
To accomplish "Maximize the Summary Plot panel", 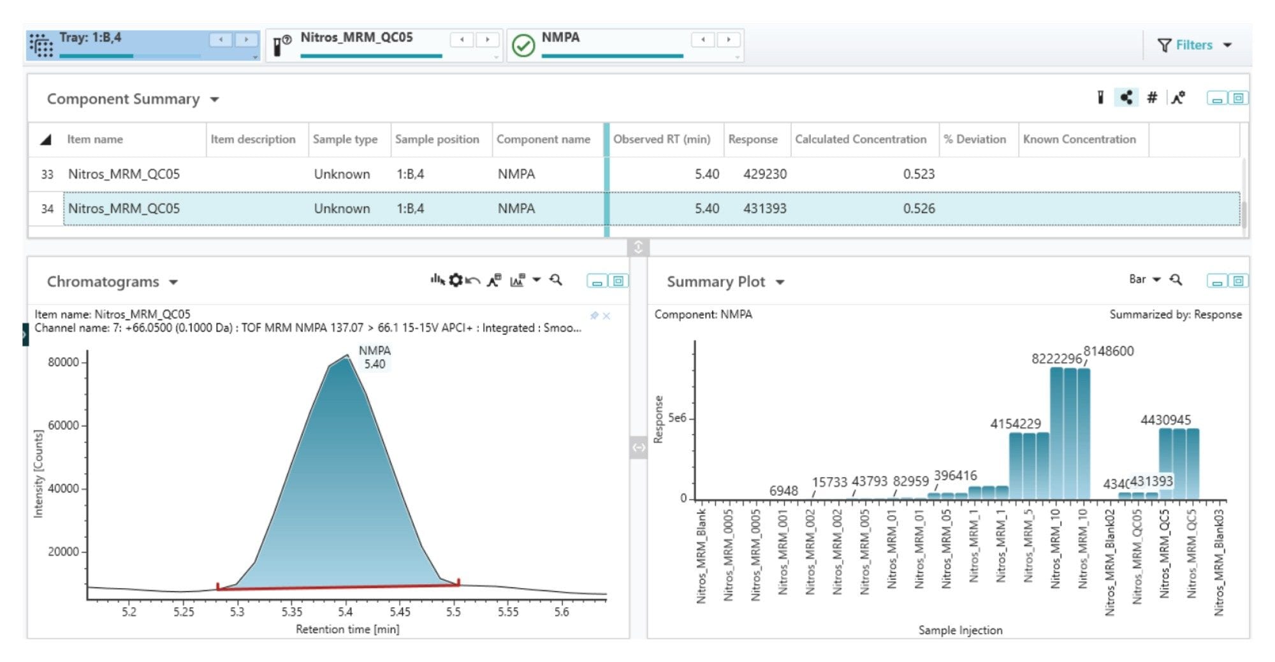I will pos(1239,281).
